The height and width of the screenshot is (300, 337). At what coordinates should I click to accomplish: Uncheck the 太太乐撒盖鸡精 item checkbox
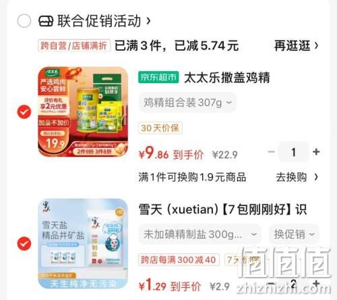[x=24, y=111]
